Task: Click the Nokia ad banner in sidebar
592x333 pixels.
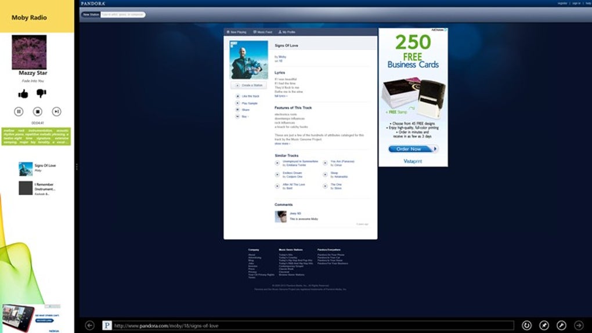Action: pyautogui.click(x=31, y=318)
